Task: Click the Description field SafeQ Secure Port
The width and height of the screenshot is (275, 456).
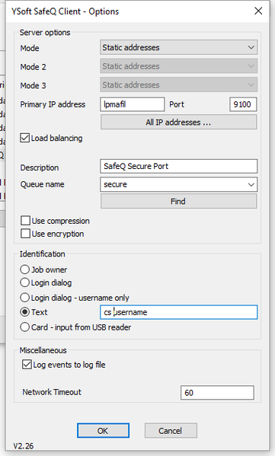Action: [178, 166]
